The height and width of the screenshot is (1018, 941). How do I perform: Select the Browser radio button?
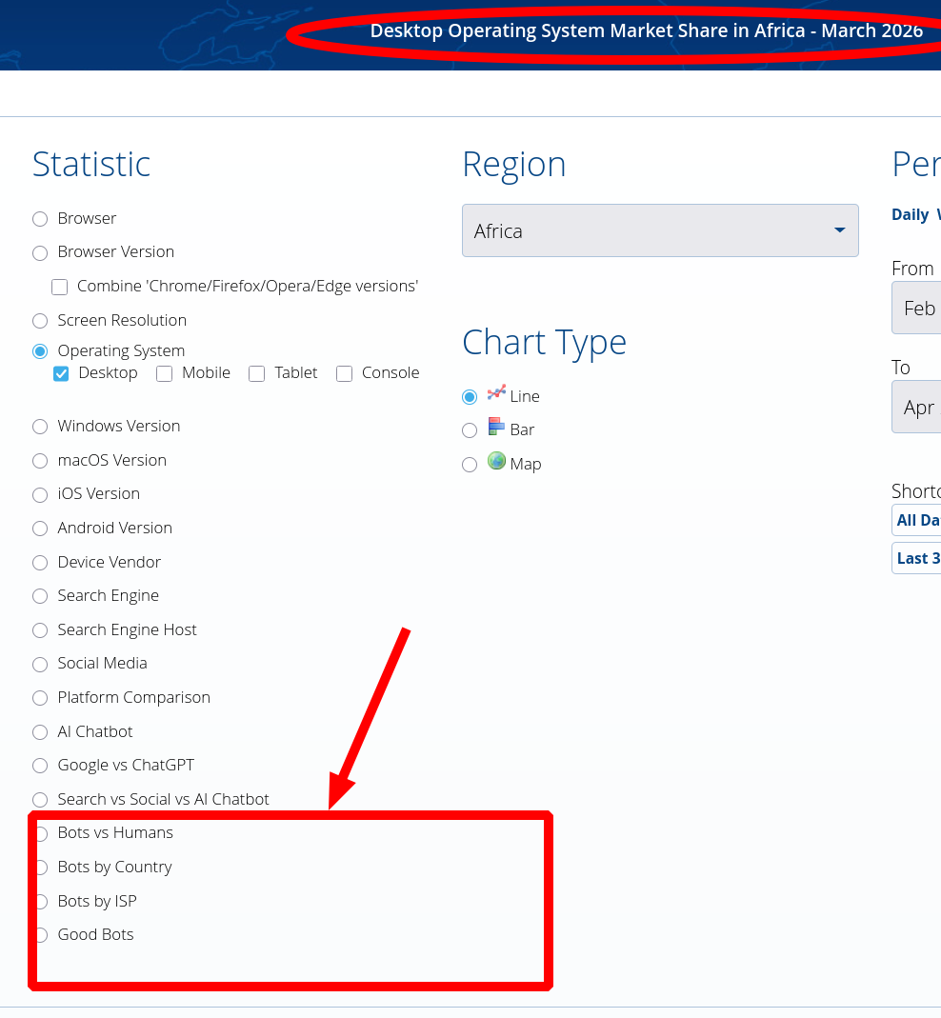coord(40,219)
